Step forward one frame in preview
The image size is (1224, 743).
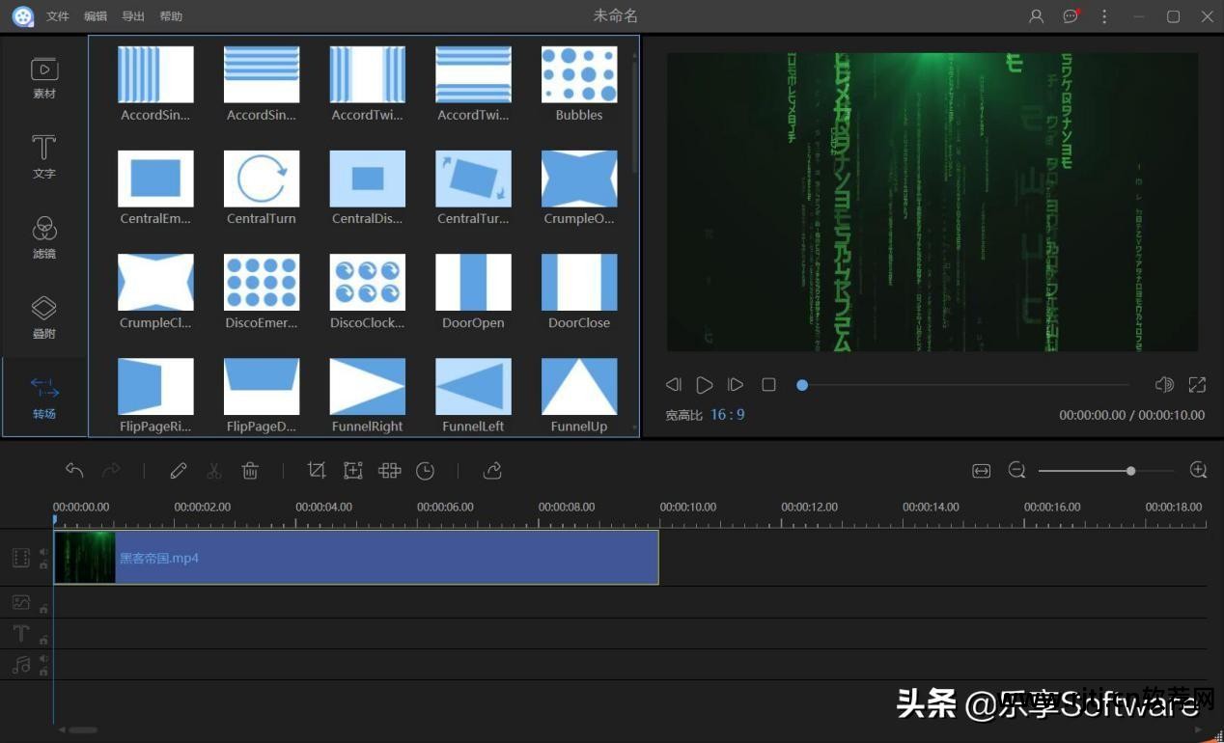(736, 385)
